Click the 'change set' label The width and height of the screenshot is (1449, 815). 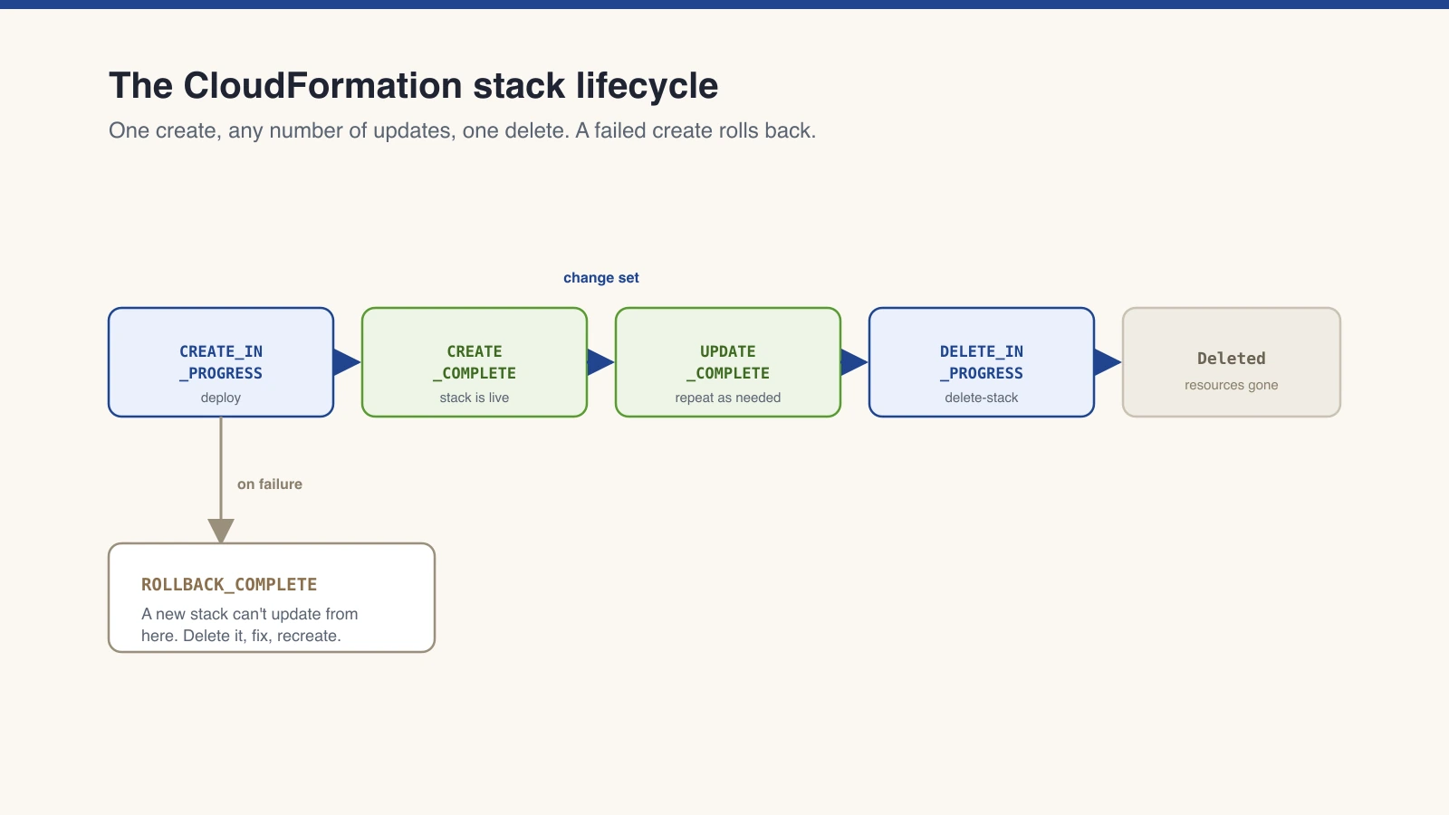pos(601,278)
